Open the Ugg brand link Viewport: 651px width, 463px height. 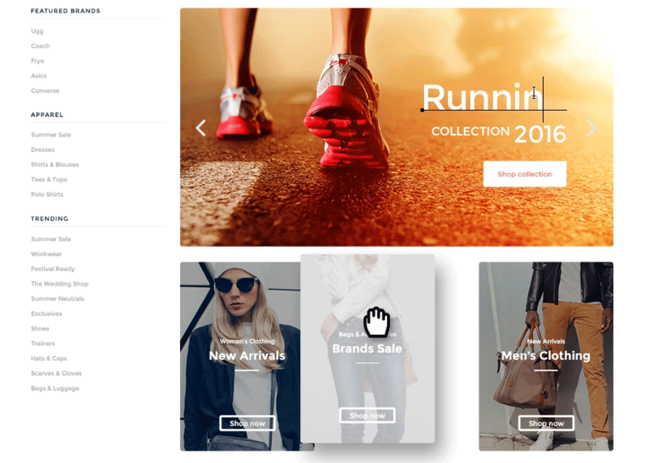[x=37, y=31]
